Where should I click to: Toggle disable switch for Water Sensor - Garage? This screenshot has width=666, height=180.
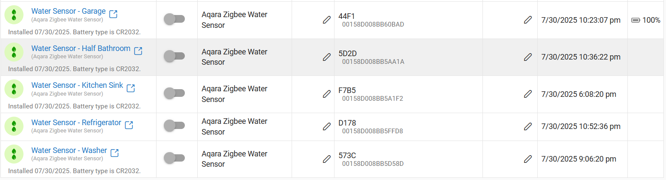174,19
